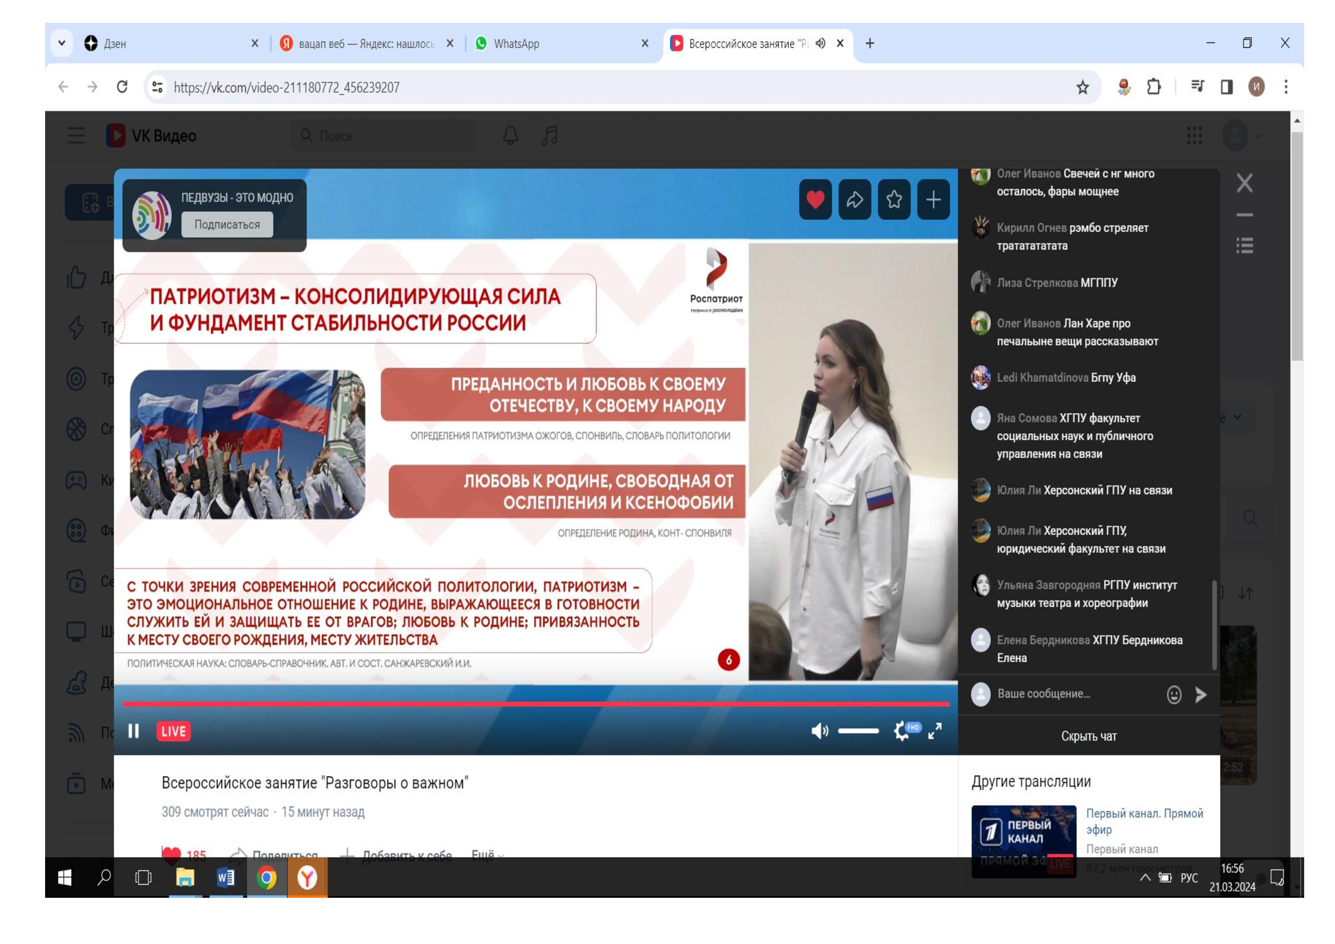
Task: Adjust the video volume slider
Action: tap(858, 731)
